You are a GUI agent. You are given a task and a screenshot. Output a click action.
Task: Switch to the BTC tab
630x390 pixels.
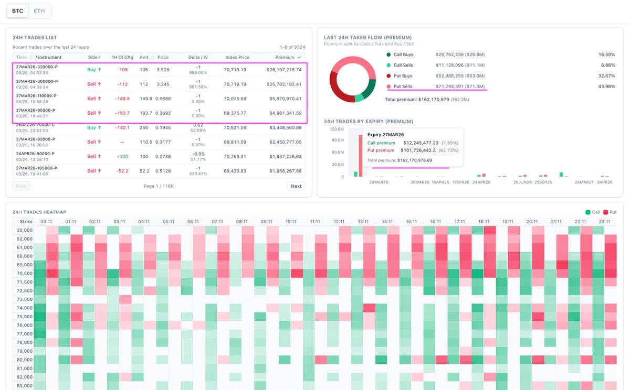click(x=17, y=10)
